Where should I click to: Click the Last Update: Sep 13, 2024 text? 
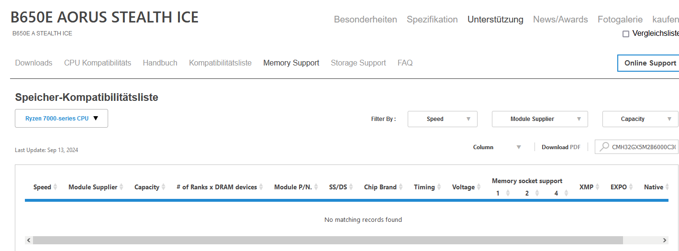pyautogui.click(x=46, y=150)
